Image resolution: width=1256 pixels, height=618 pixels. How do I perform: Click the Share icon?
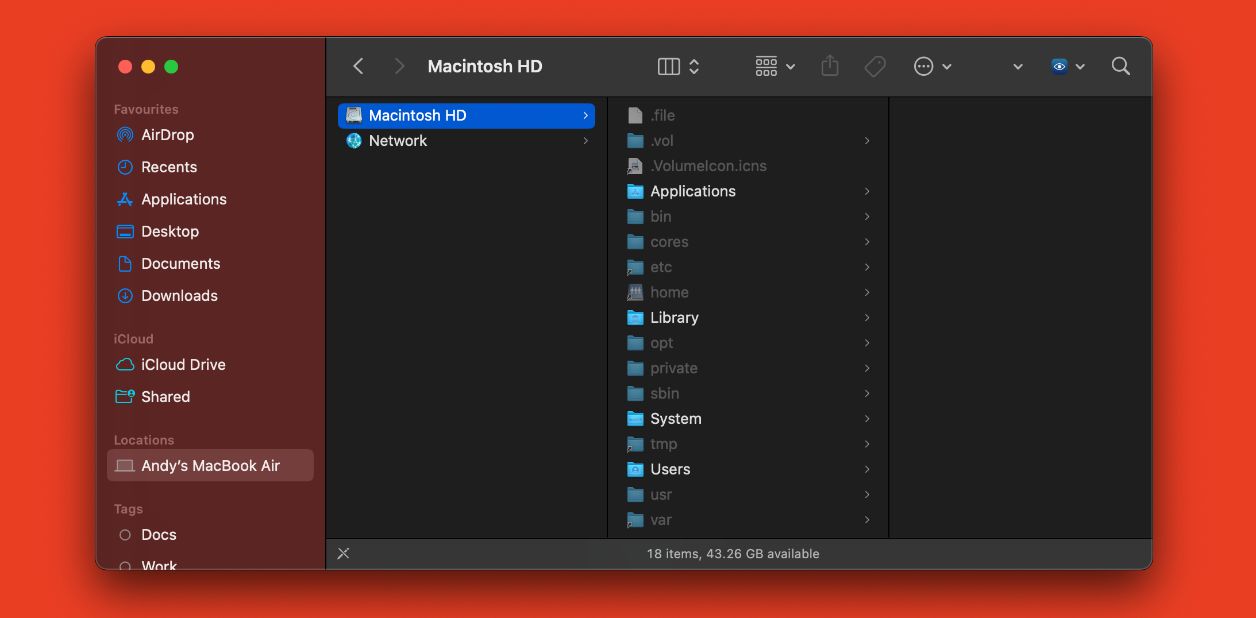pyautogui.click(x=830, y=66)
